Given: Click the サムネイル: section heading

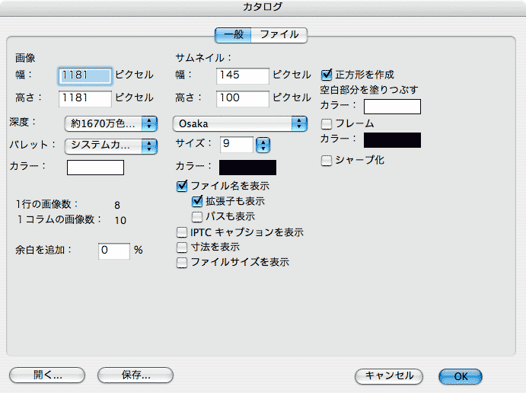Looking at the screenshot, I should click(203, 58).
